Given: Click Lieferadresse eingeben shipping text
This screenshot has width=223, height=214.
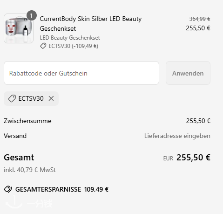Looking at the screenshot, I should [177, 136].
